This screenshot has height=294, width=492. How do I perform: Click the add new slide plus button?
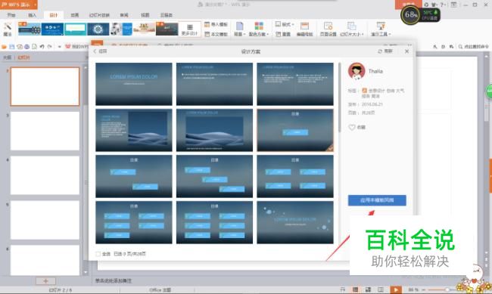pyautogui.click(x=45, y=281)
